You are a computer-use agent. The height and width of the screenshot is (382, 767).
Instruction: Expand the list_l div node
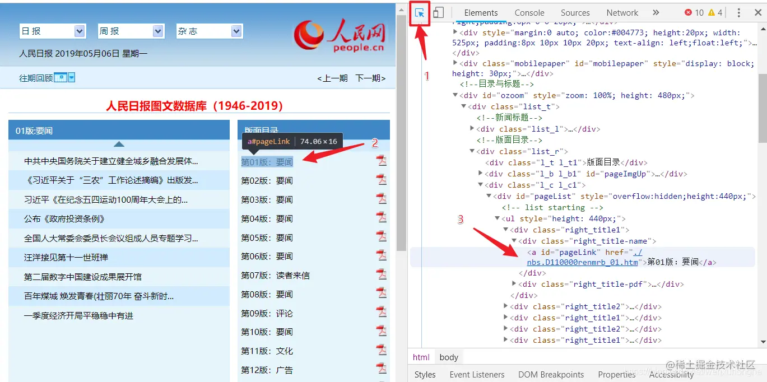pyautogui.click(x=472, y=129)
